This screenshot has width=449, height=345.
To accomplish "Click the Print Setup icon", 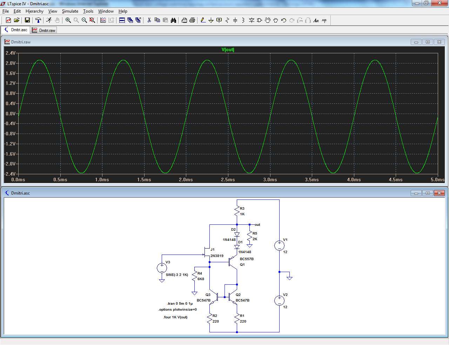I will click(184, 20).
